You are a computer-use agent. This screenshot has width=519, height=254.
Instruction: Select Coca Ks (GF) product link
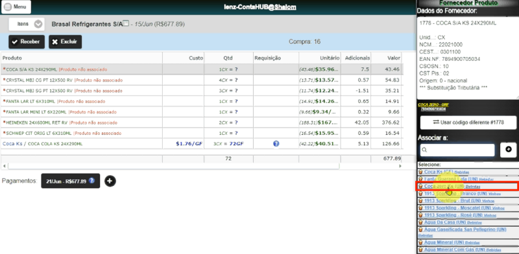439,172
